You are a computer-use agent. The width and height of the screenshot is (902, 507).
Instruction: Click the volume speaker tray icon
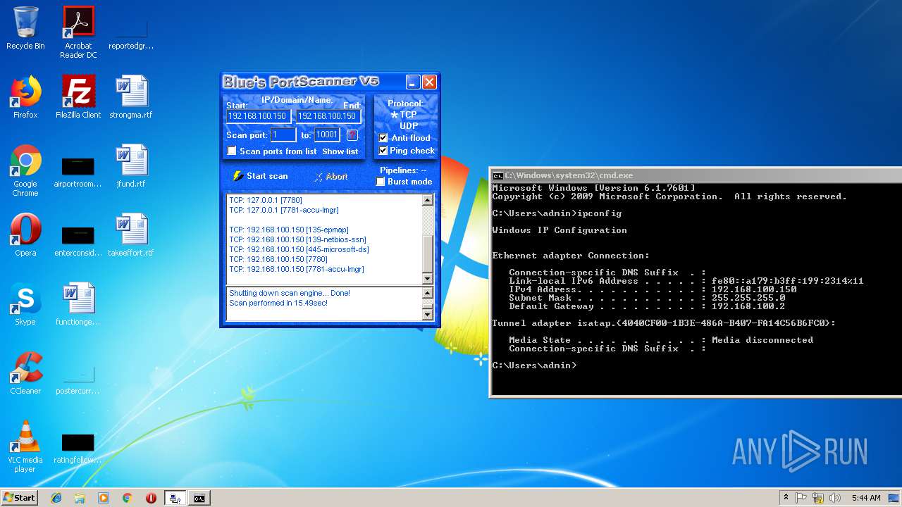835,498
